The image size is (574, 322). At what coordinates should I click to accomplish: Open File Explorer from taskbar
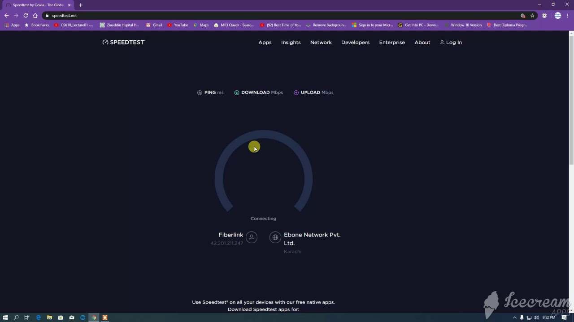(x=49, y=318)
